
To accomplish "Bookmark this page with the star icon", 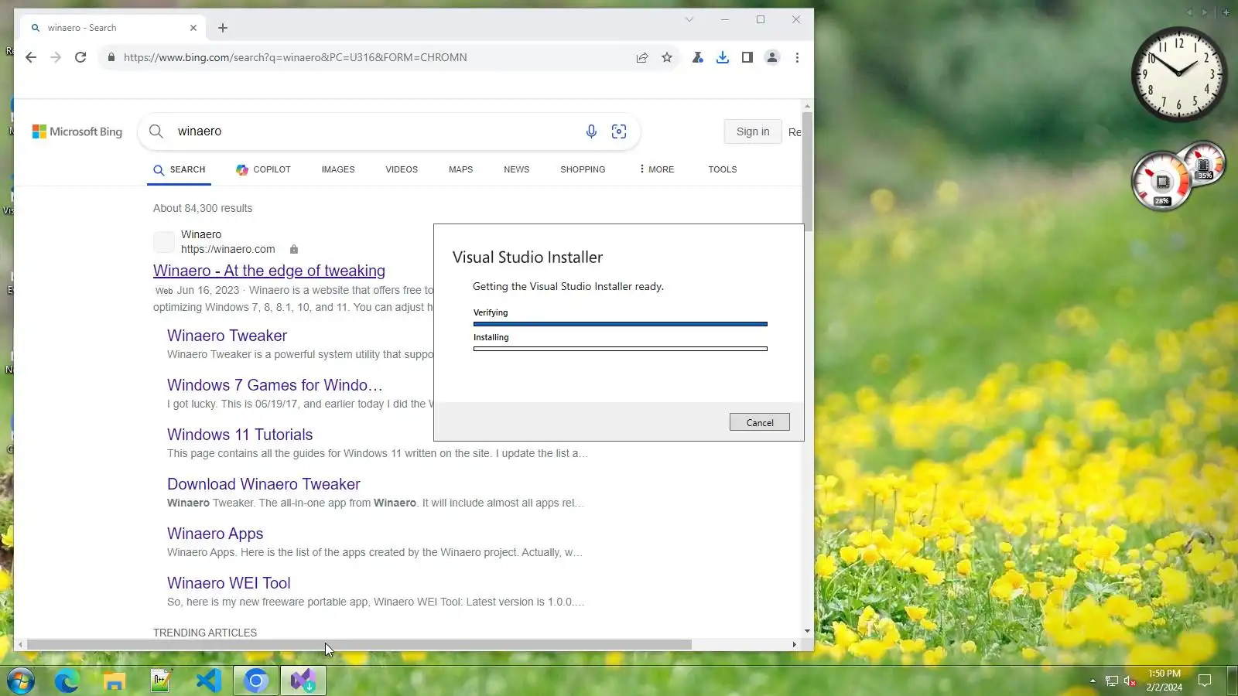I will coord(667,57).
